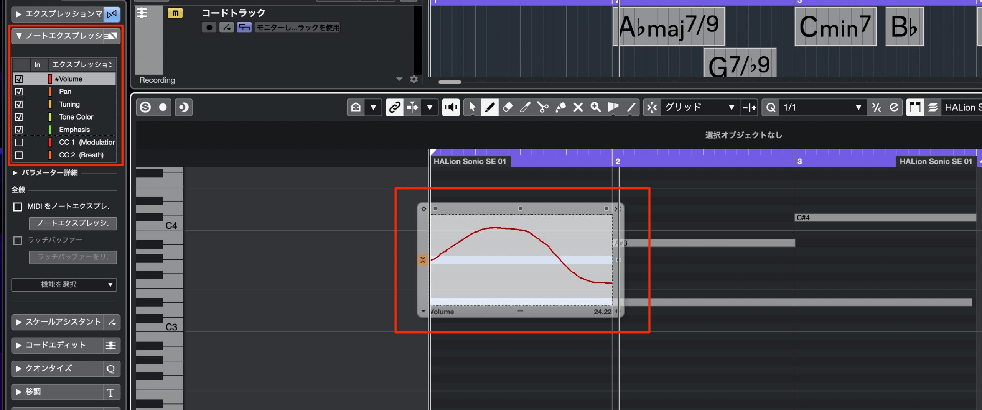This screenshot has width=982, height=410.
Task: Select the Split scissors tool
Action: [x=543, y=107]
